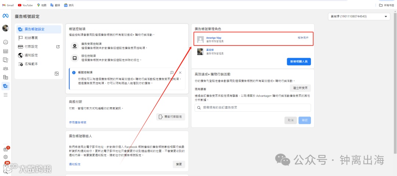Click the 廣告受眾控制項 round icon

pos(74,46)
